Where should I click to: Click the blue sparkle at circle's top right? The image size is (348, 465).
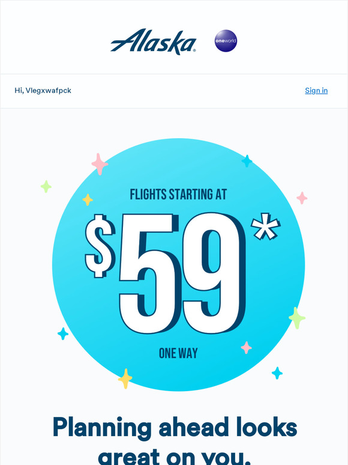247,161
